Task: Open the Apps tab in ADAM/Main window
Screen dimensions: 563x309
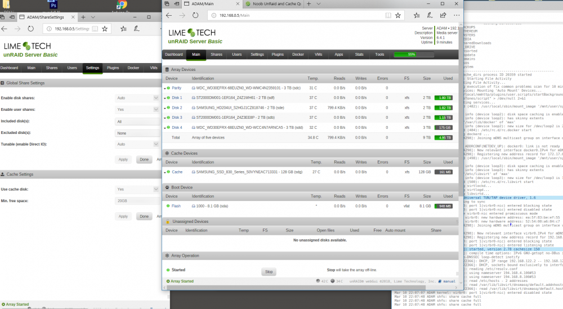Action: click(x=339, y=55)
